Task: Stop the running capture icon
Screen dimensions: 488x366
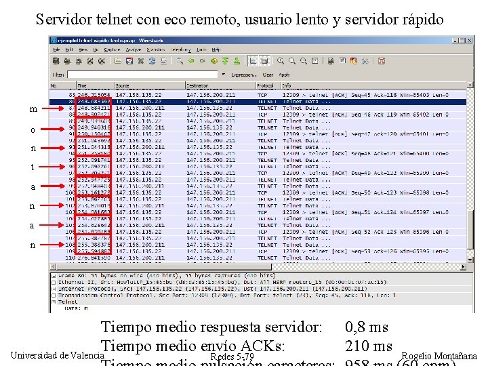Action: click(x=90, y=61)
